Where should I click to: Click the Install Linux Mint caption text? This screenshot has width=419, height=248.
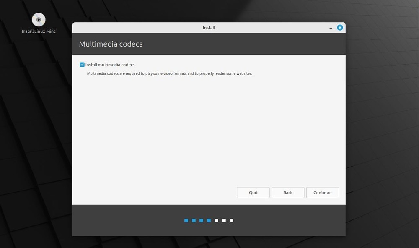click(38, 31)
